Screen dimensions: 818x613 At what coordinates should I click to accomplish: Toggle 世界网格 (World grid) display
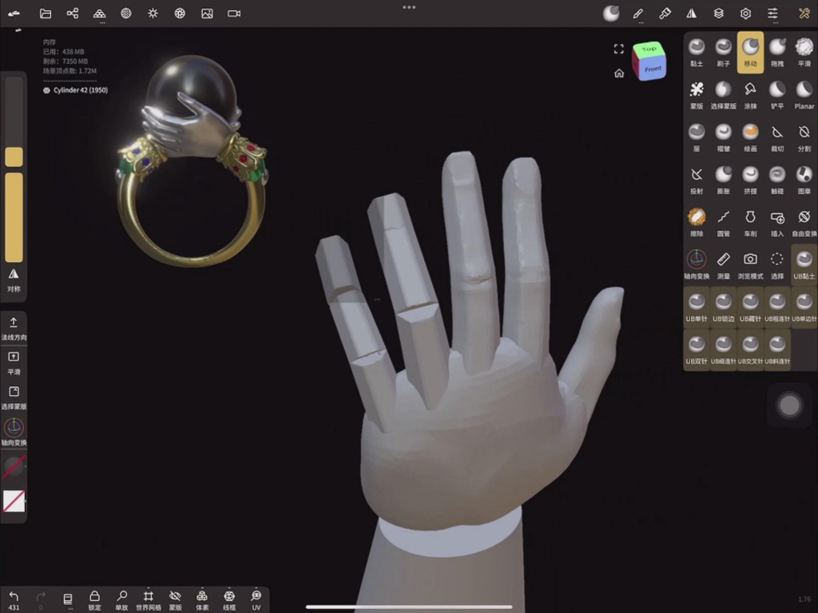(149, 600)
